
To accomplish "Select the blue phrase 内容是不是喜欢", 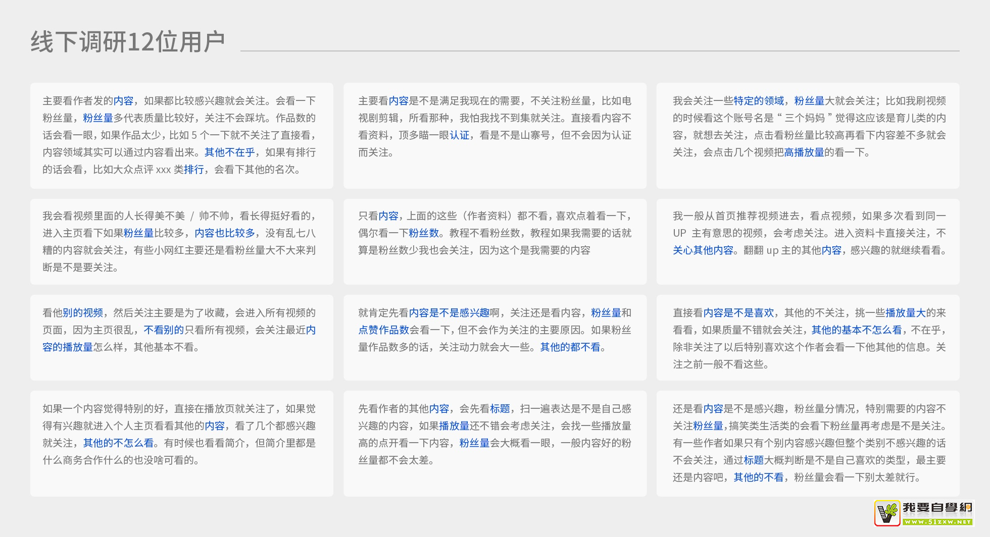I will 738,313.
